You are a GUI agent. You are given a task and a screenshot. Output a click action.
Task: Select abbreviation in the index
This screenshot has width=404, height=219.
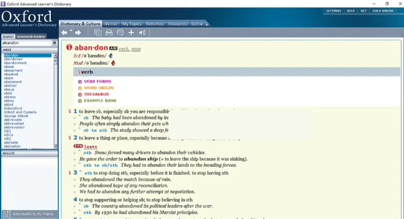click(x=14, y=127)
